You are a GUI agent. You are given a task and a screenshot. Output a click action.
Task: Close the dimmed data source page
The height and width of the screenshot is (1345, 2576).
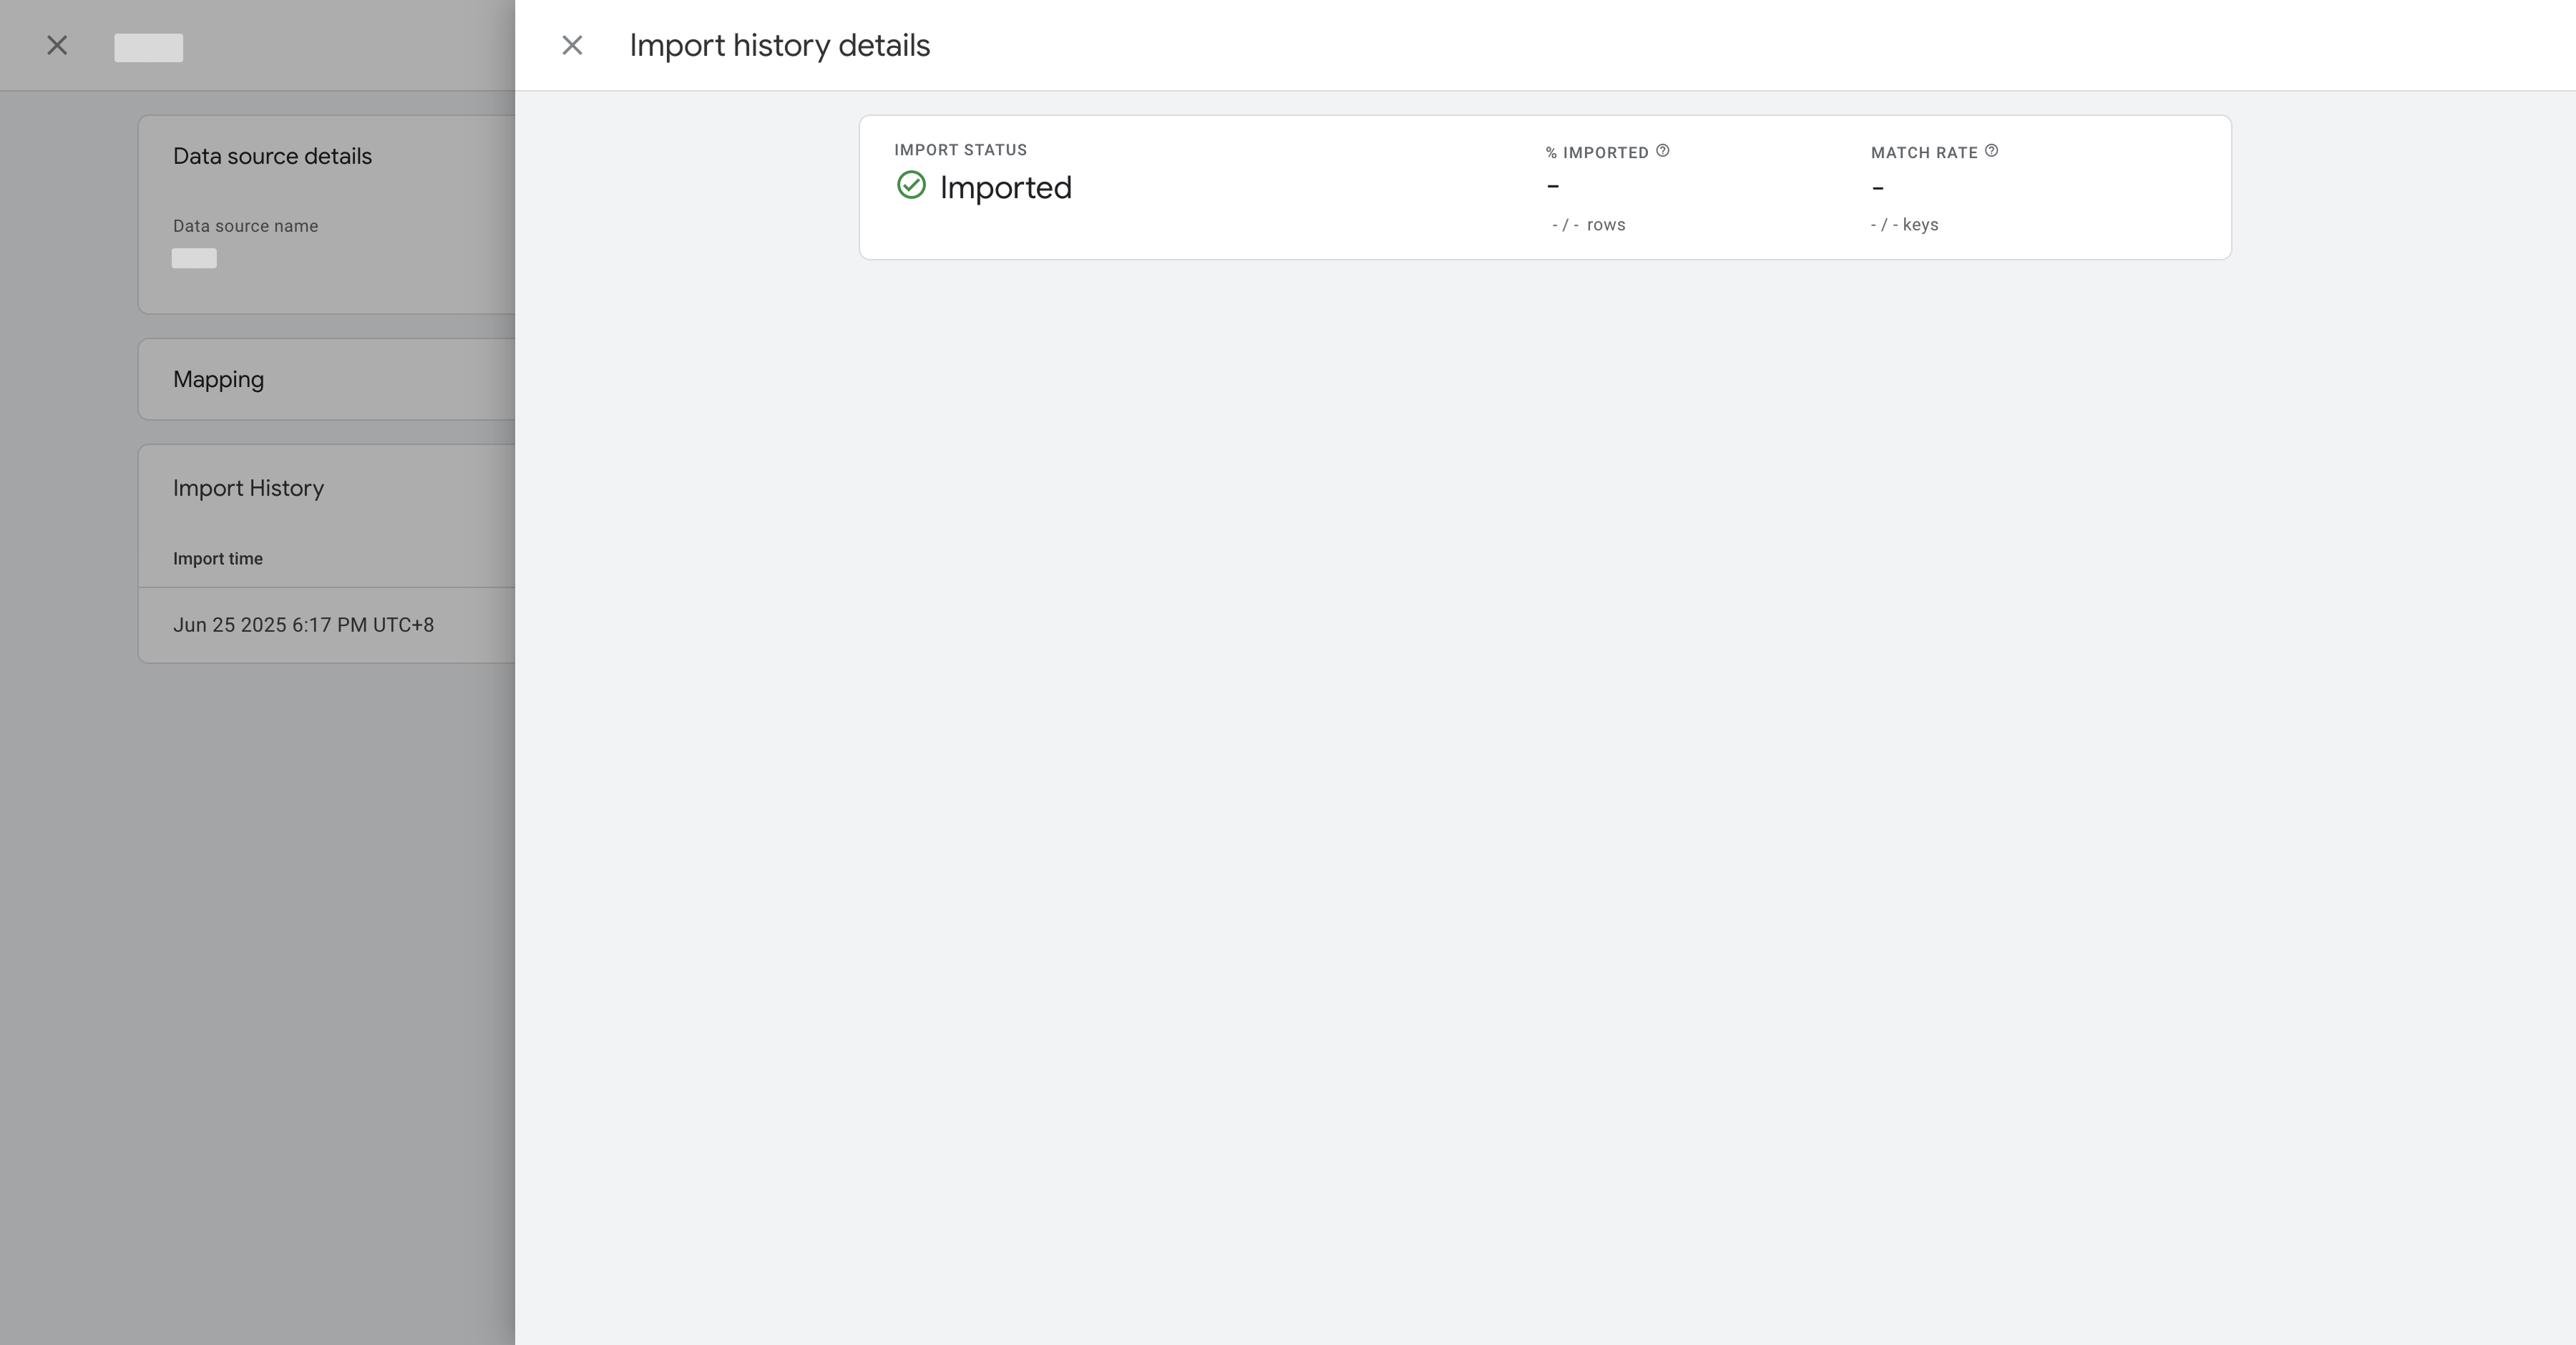pos(57,46)
